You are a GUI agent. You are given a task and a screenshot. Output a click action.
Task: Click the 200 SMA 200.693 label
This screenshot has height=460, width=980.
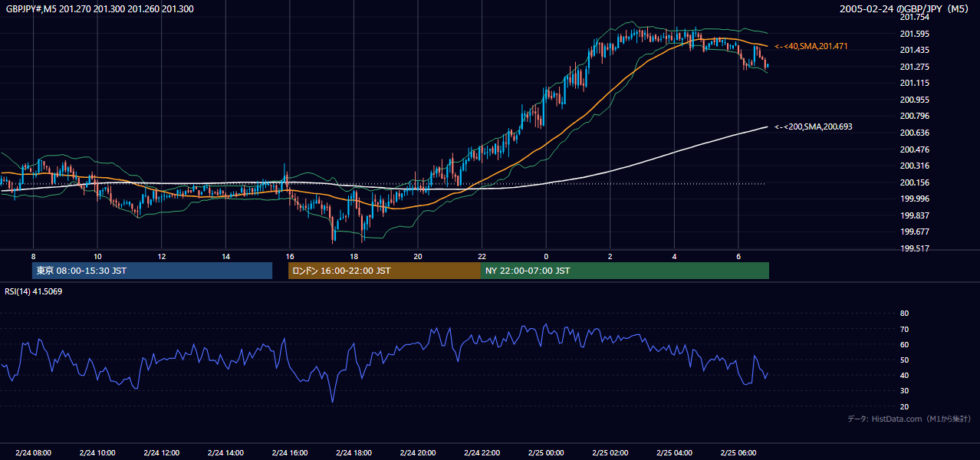814,127
